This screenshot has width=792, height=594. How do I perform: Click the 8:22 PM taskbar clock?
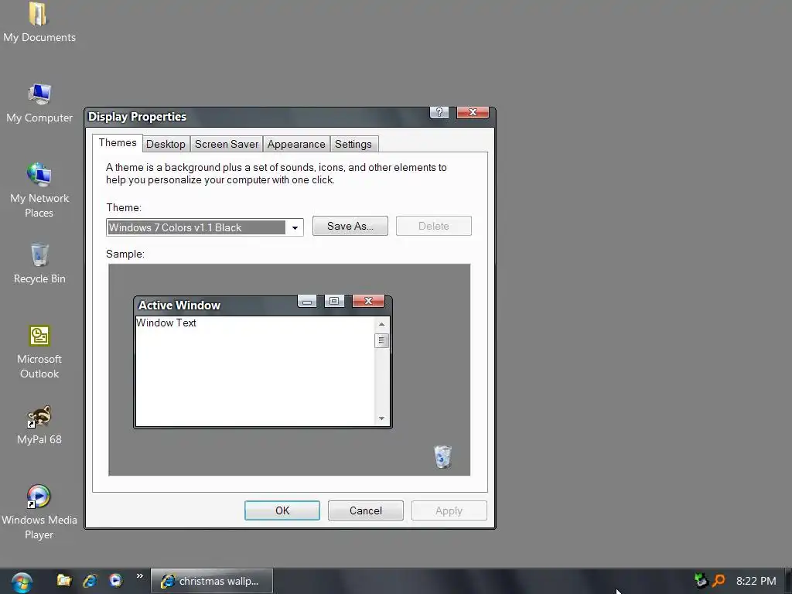[x=756, y=581]
